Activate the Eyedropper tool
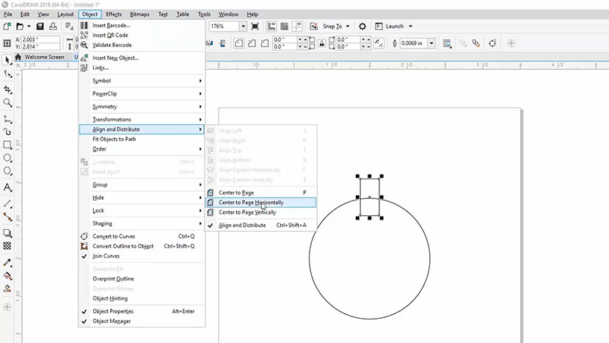 point(7,262)
